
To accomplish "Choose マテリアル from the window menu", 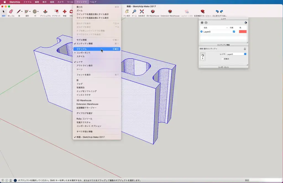I will click(x=97, y=49).
